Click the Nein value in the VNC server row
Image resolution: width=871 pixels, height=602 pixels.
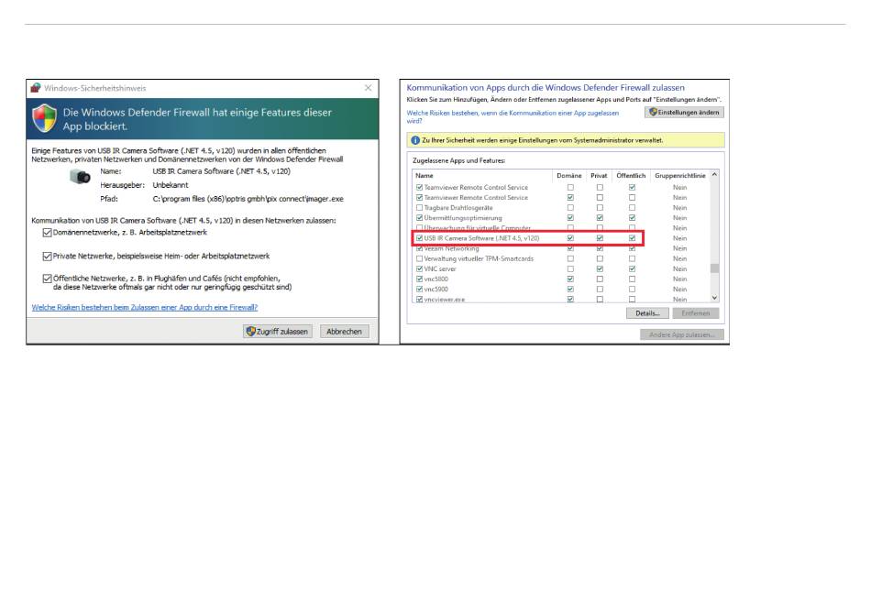pos(680,268)
